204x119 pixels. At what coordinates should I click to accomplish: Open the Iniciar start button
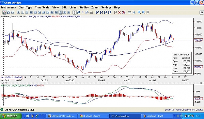click(x=11, y=116)
